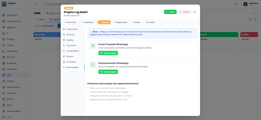Go to Agentes IA
This screenshot has height=120, width=261.
tap(15, 27)
